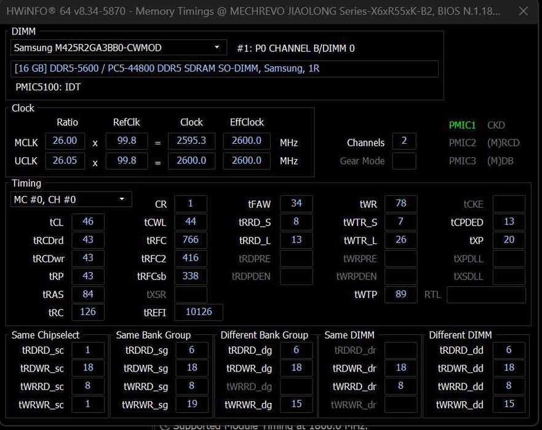Click the Channels count field
This screenshot has width=542, height=430.
(404, 141)
